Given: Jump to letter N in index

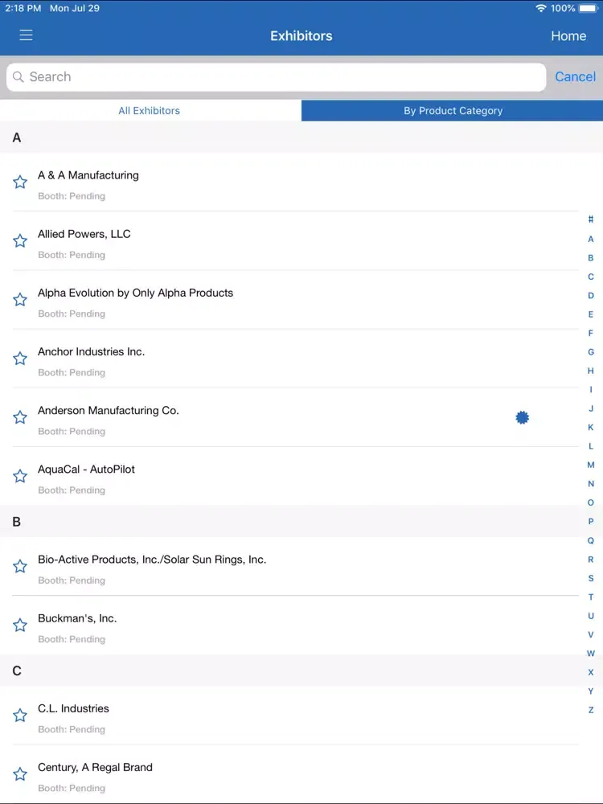Looking at the screenshot, I should point(591,484).
